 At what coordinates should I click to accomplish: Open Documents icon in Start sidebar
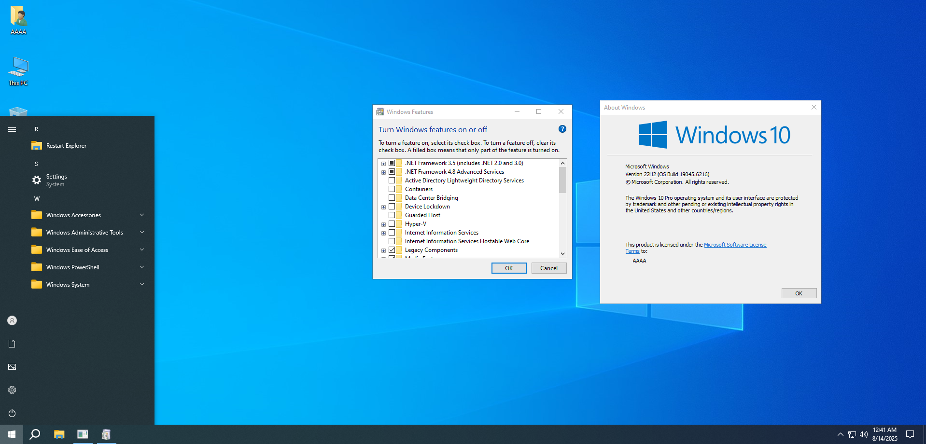12,344
